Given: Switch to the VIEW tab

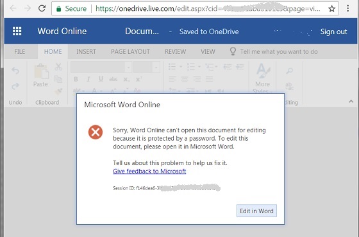Looking at the screenshot, I should [208, 51].
